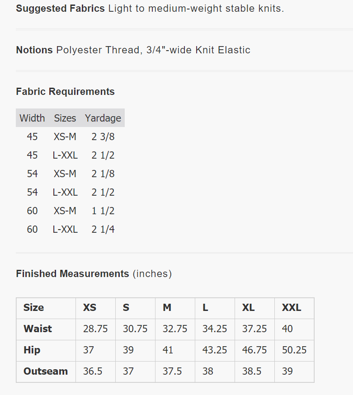Select outseam measurement 37.5

click(x=172, y=371)
